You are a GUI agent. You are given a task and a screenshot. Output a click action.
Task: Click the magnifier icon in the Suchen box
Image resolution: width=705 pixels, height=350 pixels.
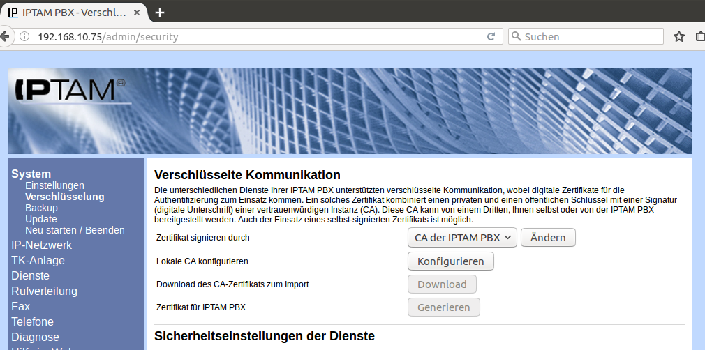516,37
